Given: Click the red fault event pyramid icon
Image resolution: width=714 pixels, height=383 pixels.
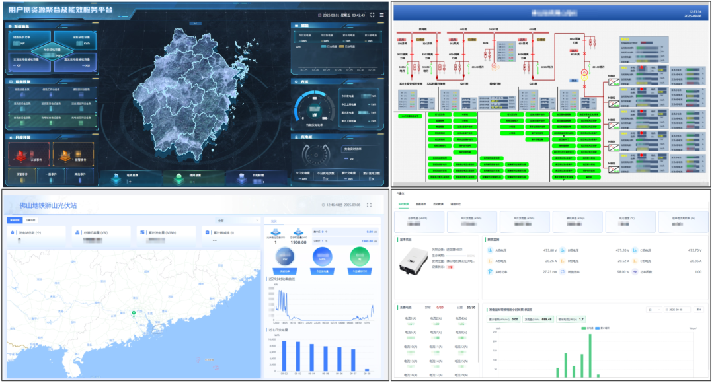Looking at the screenshot, I should pos(22,155).
